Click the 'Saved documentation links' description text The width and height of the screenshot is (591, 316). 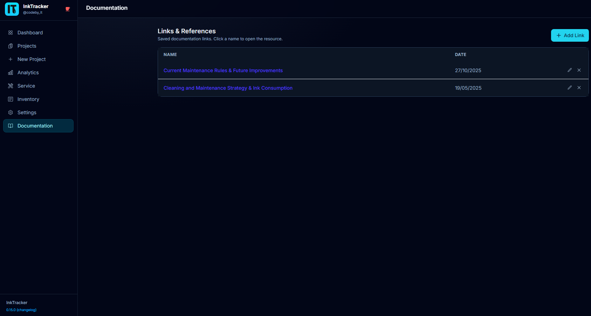click(220, 39)
